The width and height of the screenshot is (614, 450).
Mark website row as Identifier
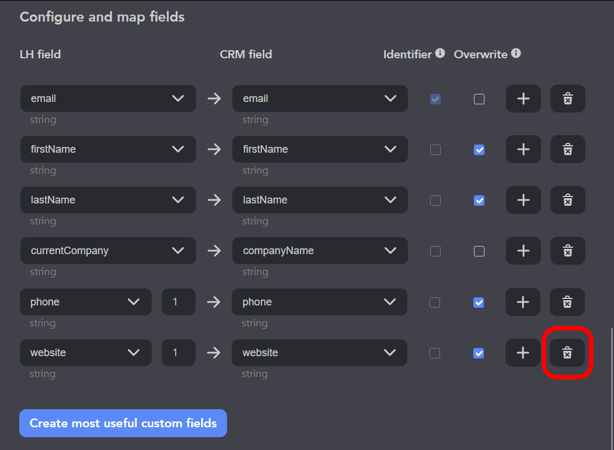(435, 353)
